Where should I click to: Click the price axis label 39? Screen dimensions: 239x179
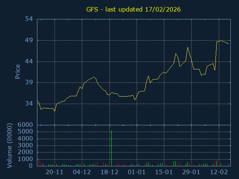29,82
